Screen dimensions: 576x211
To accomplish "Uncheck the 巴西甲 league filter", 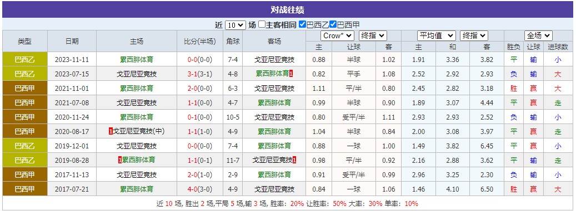I will (x=333, y=24).
